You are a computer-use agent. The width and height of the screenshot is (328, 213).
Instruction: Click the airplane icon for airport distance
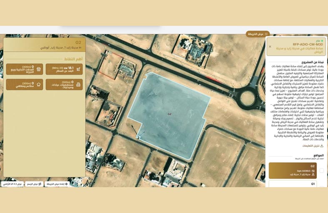(78, 69)
